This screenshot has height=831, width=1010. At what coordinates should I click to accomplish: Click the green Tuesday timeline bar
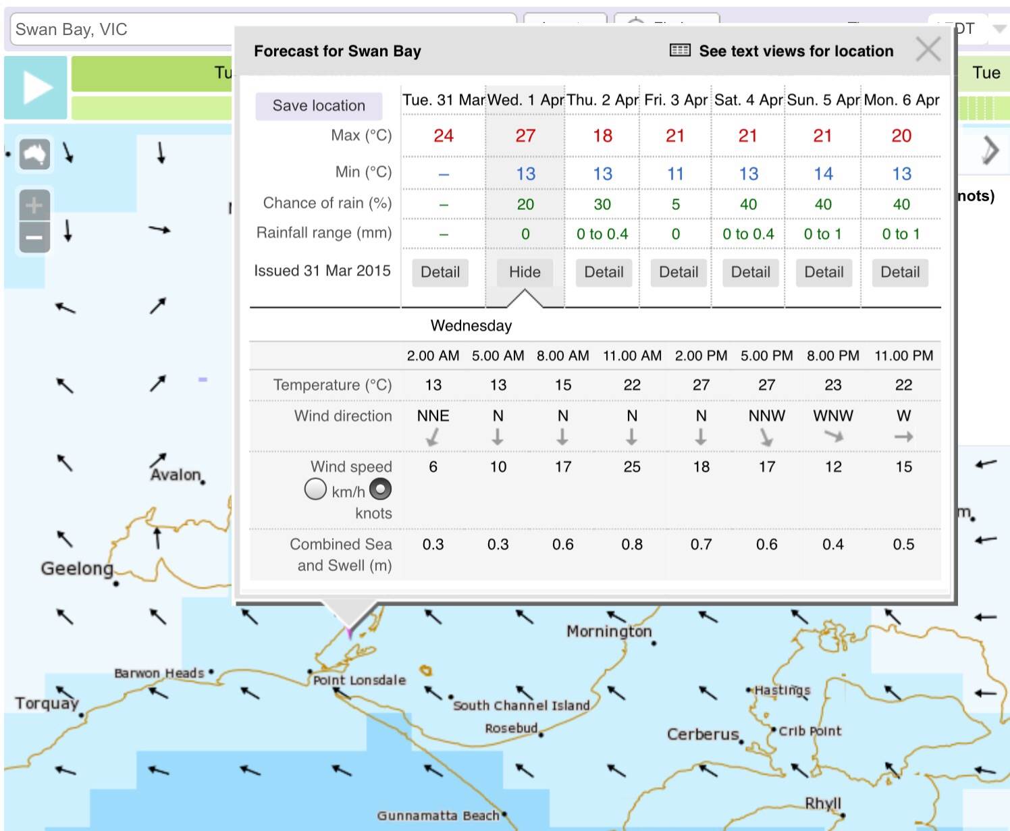pos(152,73)
